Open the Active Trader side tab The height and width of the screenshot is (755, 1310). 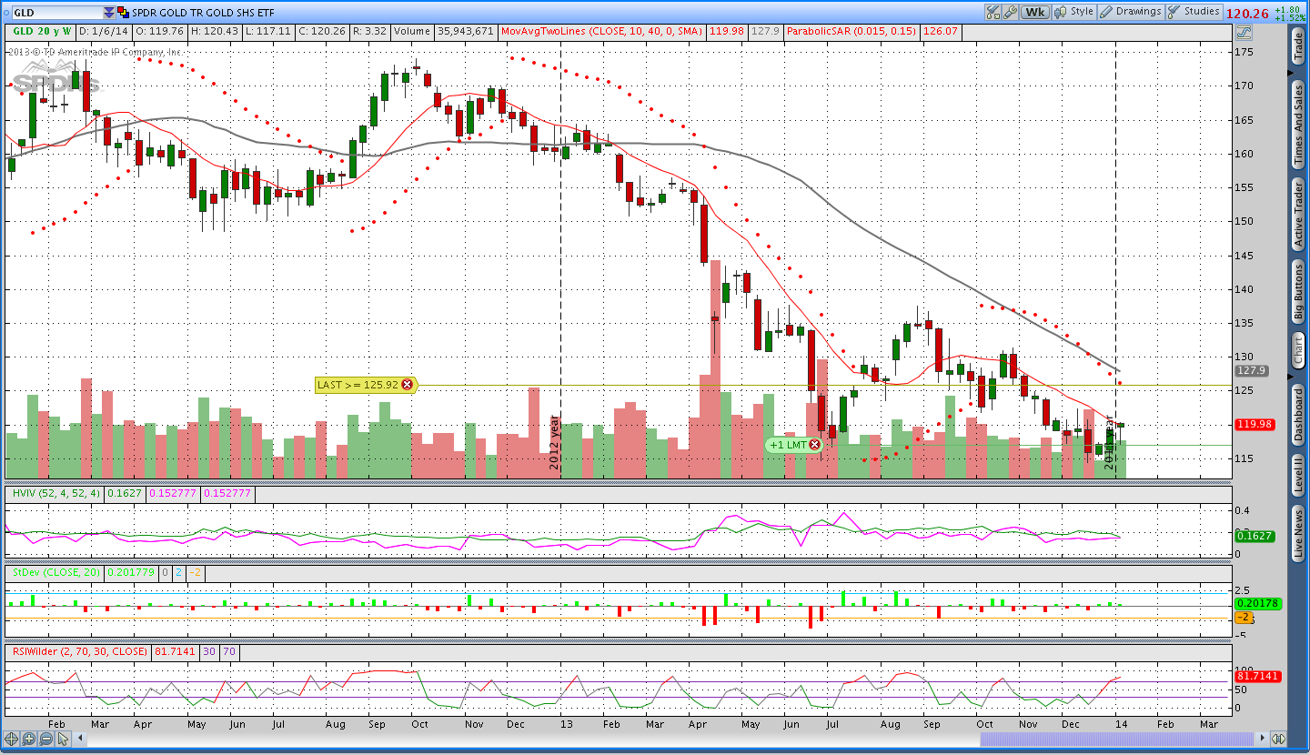click(x=1299, y=215)
